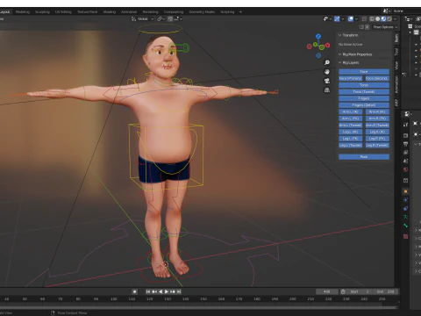Click the pan hand viewport icon

(327, 72)
